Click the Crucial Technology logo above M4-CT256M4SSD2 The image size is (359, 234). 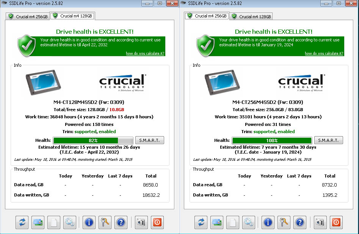tap(301, 83)
